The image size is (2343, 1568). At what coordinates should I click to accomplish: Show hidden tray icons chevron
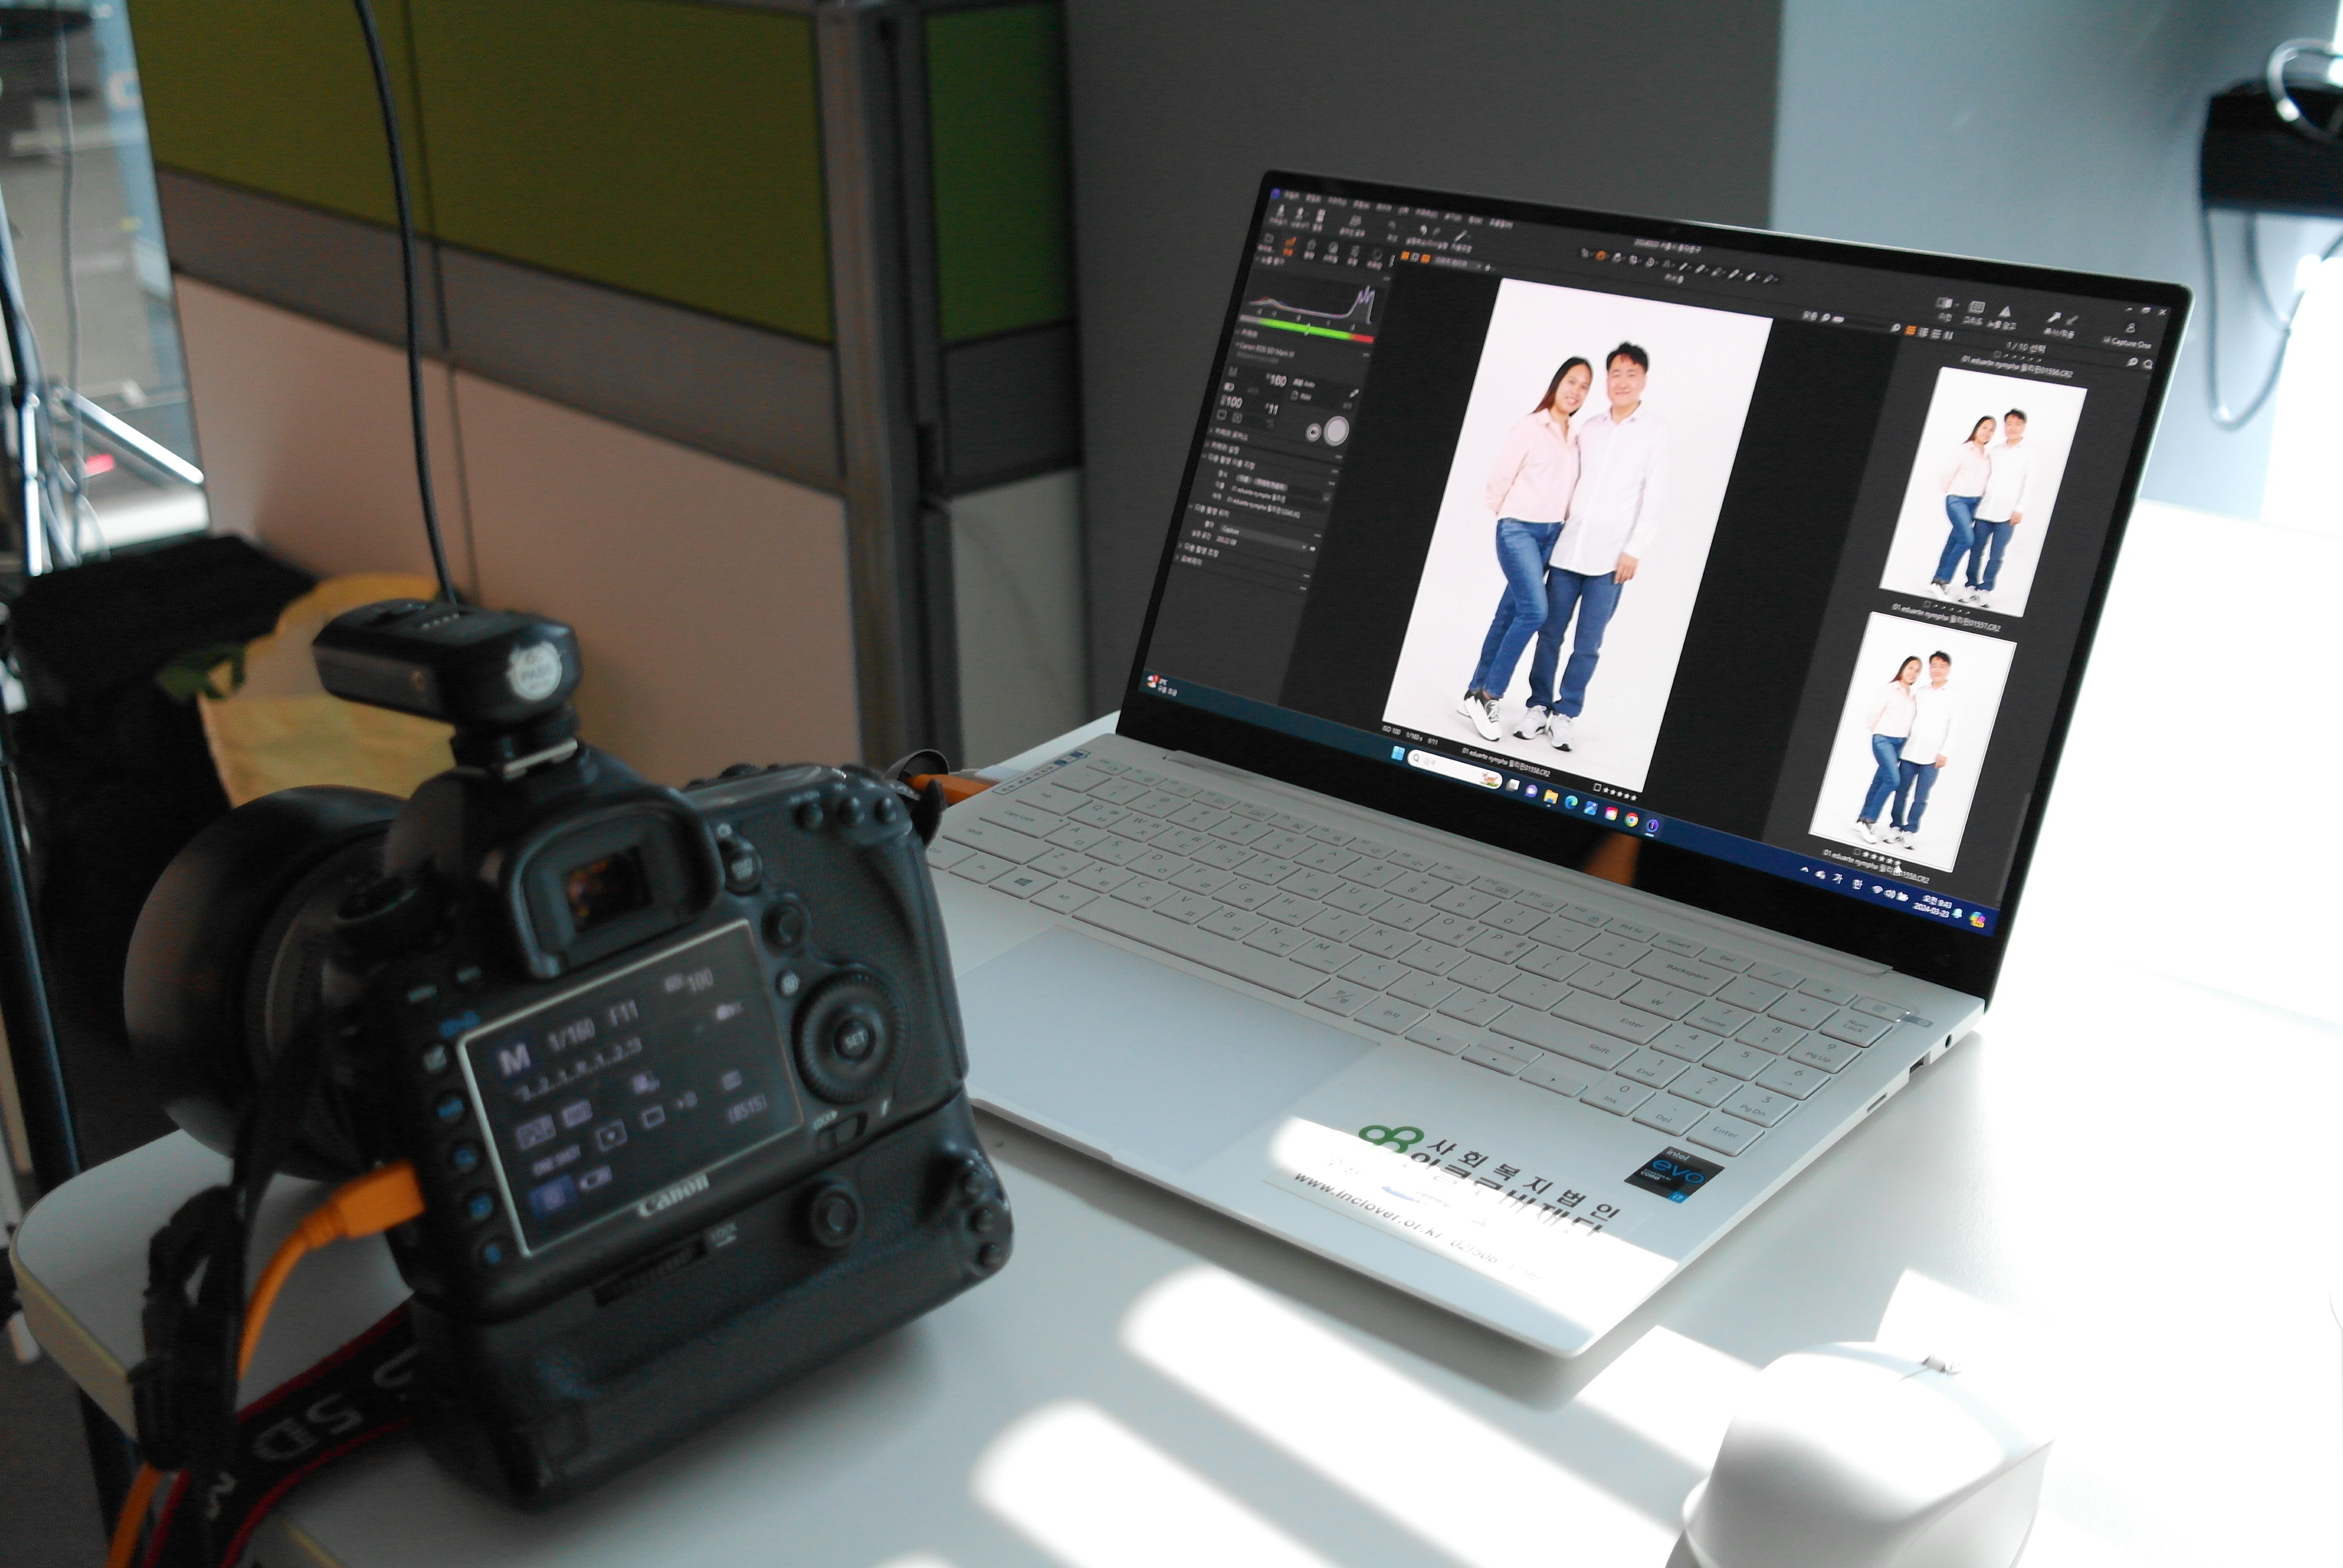(x=1804, y=870)
